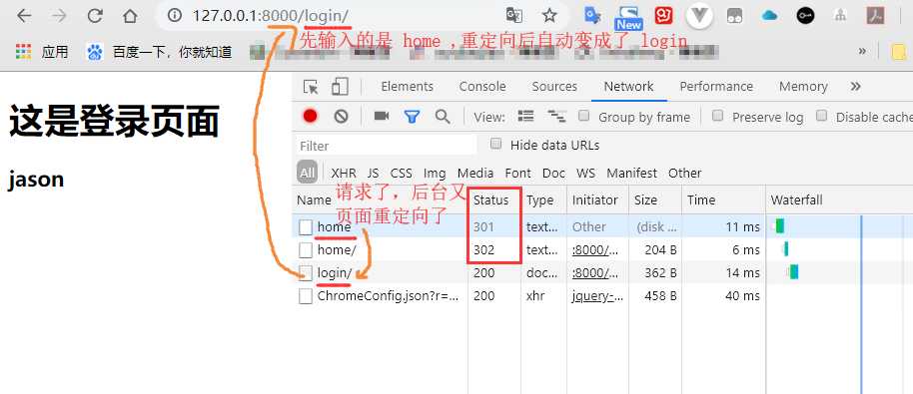
Task: Select large request rows view icon
Action: point(525,116)
